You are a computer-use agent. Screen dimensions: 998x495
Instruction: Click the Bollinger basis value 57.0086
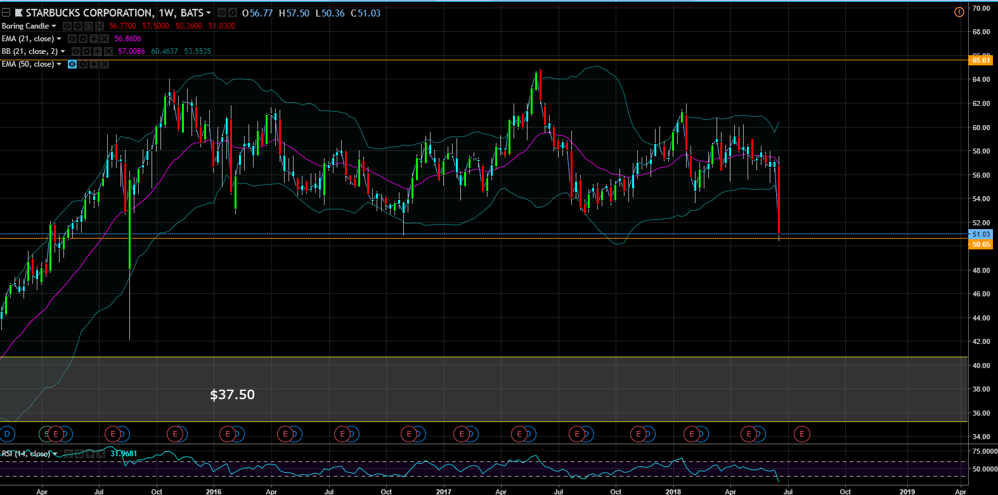point(131,51)
